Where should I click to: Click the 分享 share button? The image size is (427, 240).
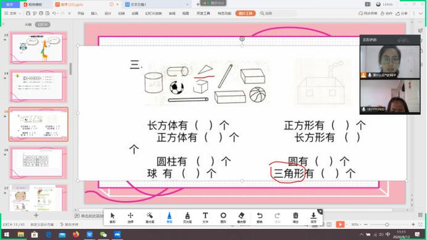(402, 14)
